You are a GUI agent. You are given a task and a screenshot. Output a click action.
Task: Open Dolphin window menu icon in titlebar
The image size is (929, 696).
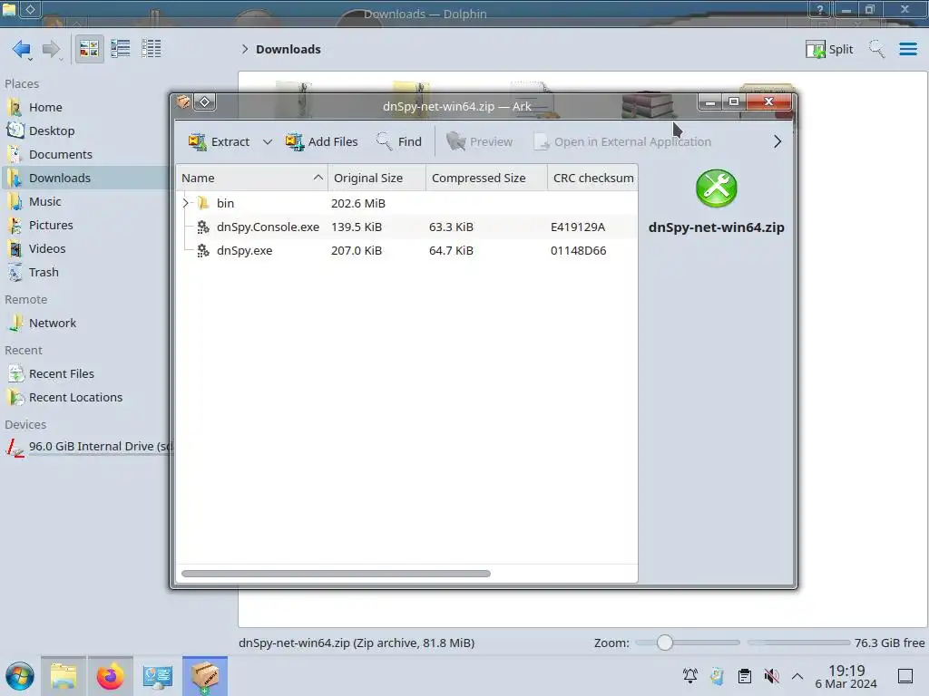(9, 9)
